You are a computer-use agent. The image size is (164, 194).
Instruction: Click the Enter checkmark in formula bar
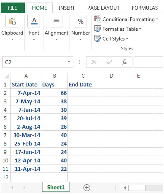(109, 62)
